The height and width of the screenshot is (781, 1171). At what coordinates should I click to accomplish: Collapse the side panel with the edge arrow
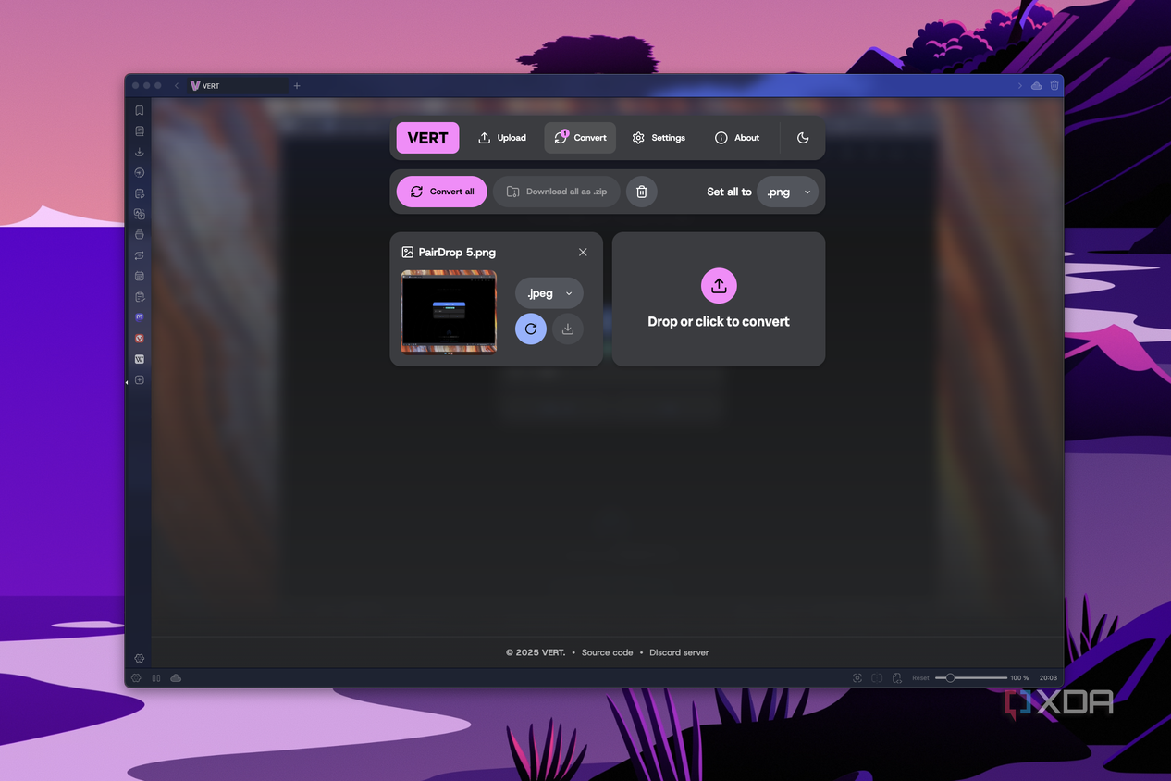[127, 382]
